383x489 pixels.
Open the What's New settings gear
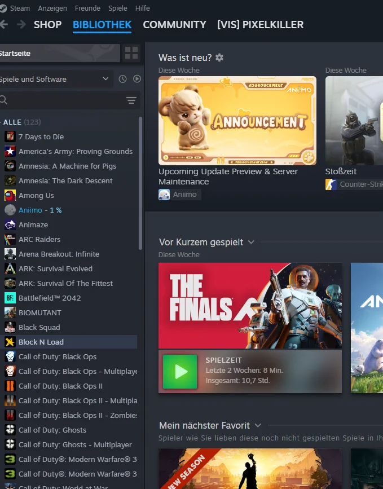click(219, 58)
